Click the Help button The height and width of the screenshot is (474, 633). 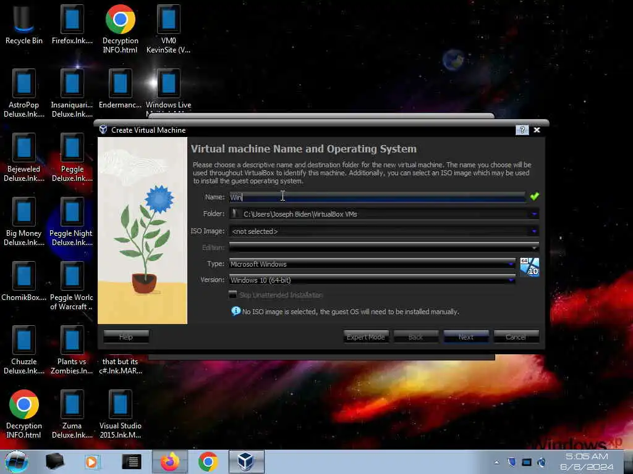(x=126, y=337)
